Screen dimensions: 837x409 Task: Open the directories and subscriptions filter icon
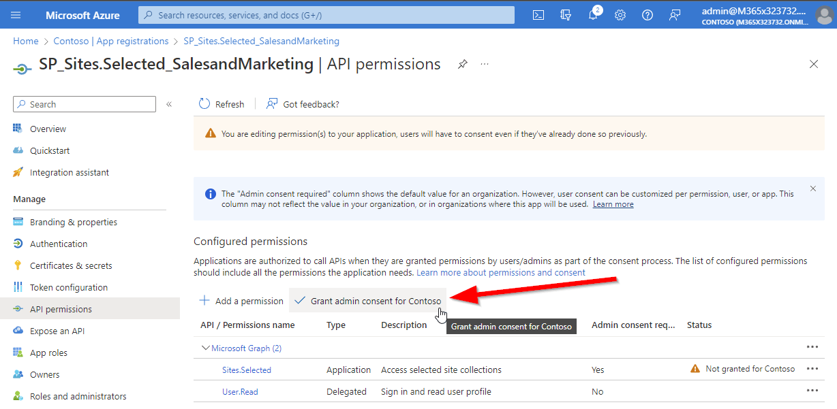(565, 15)
